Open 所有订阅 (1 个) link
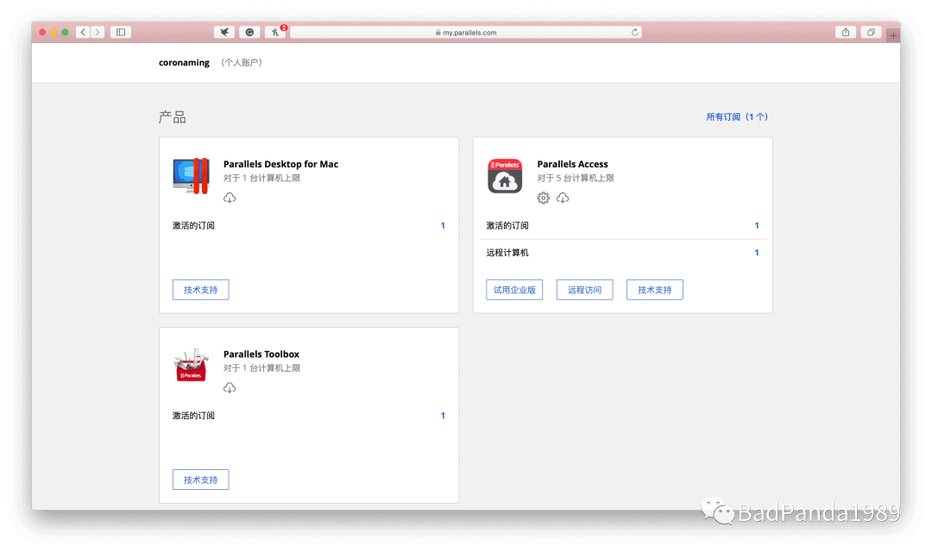Viewport: 932px width, 552px height. tap(737, 117)
